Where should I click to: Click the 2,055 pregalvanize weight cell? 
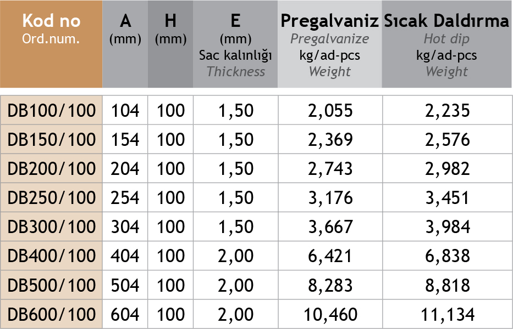click(330, 111)
